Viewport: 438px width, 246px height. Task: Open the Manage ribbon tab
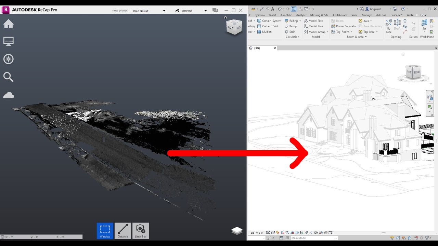367,15
